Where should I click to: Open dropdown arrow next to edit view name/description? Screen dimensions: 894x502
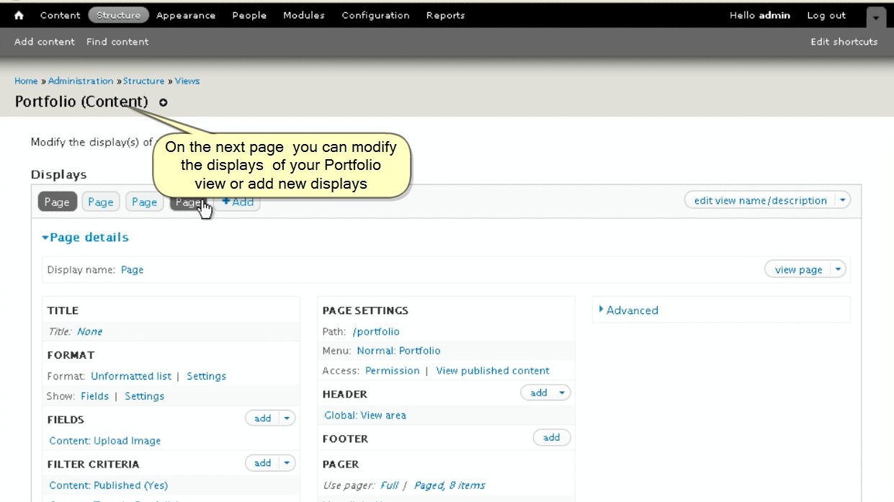[842, 200]
